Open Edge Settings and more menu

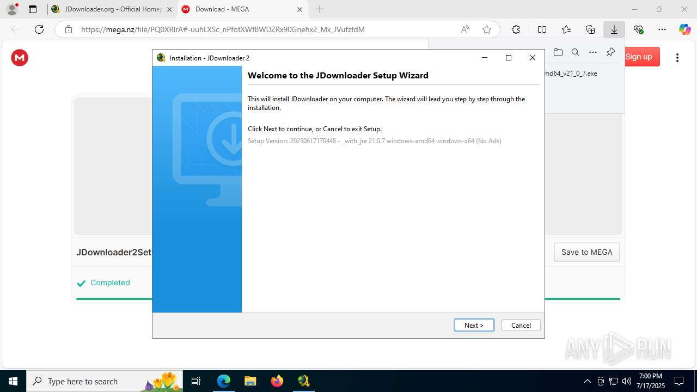pyautogui.click(x=662, y=29)
